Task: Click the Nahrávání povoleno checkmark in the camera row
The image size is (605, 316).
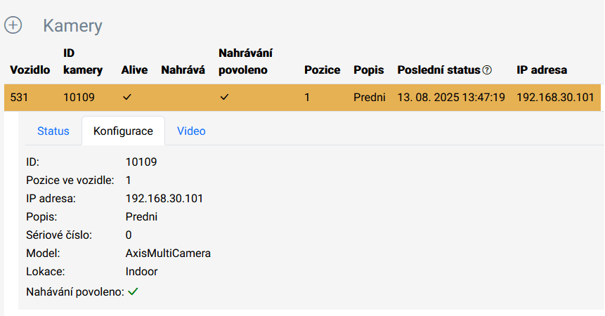Action: click(224, 97)
